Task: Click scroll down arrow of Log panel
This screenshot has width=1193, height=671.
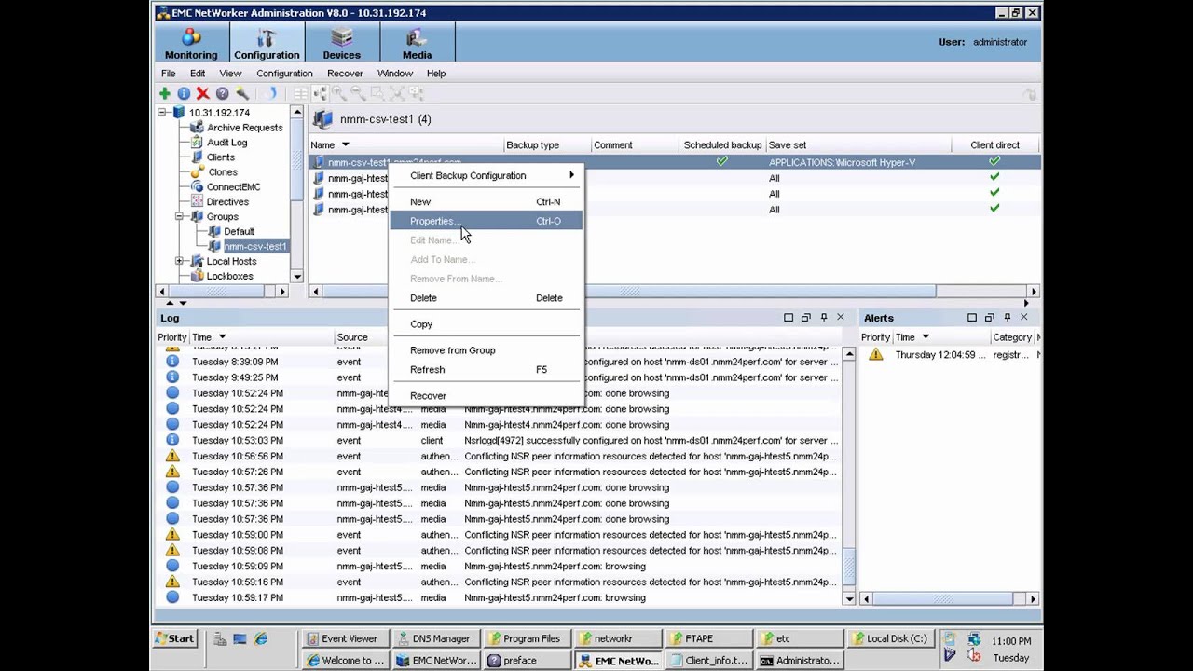Action: click(x=848, y=599)
